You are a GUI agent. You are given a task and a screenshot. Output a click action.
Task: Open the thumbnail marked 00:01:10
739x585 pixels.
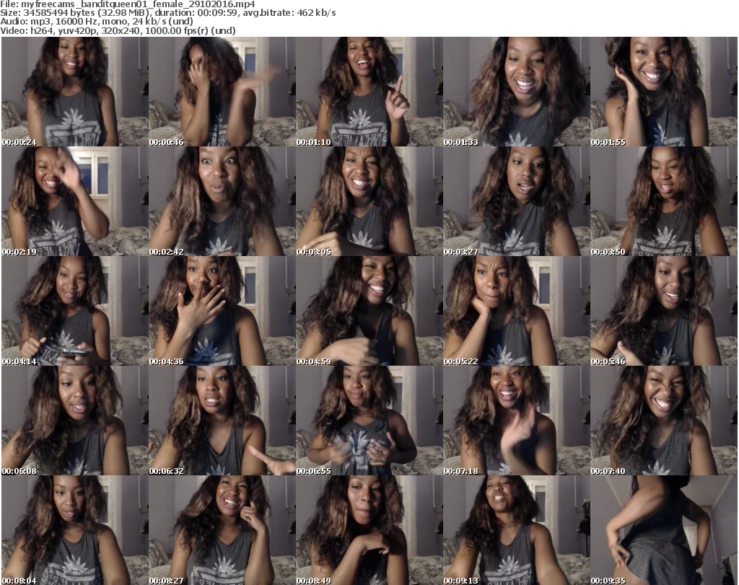click(369, 92)
